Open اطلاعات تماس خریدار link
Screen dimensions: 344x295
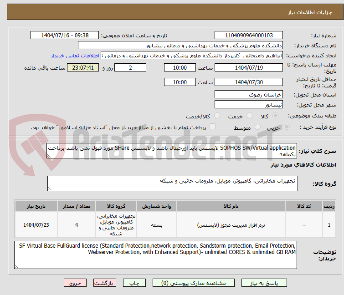(75, 56)
